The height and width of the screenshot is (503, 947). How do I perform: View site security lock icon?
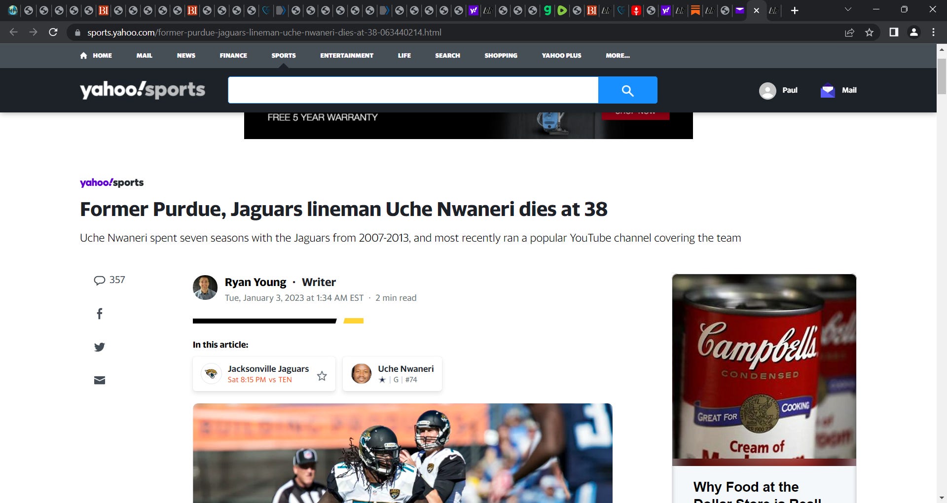(77, 33)
